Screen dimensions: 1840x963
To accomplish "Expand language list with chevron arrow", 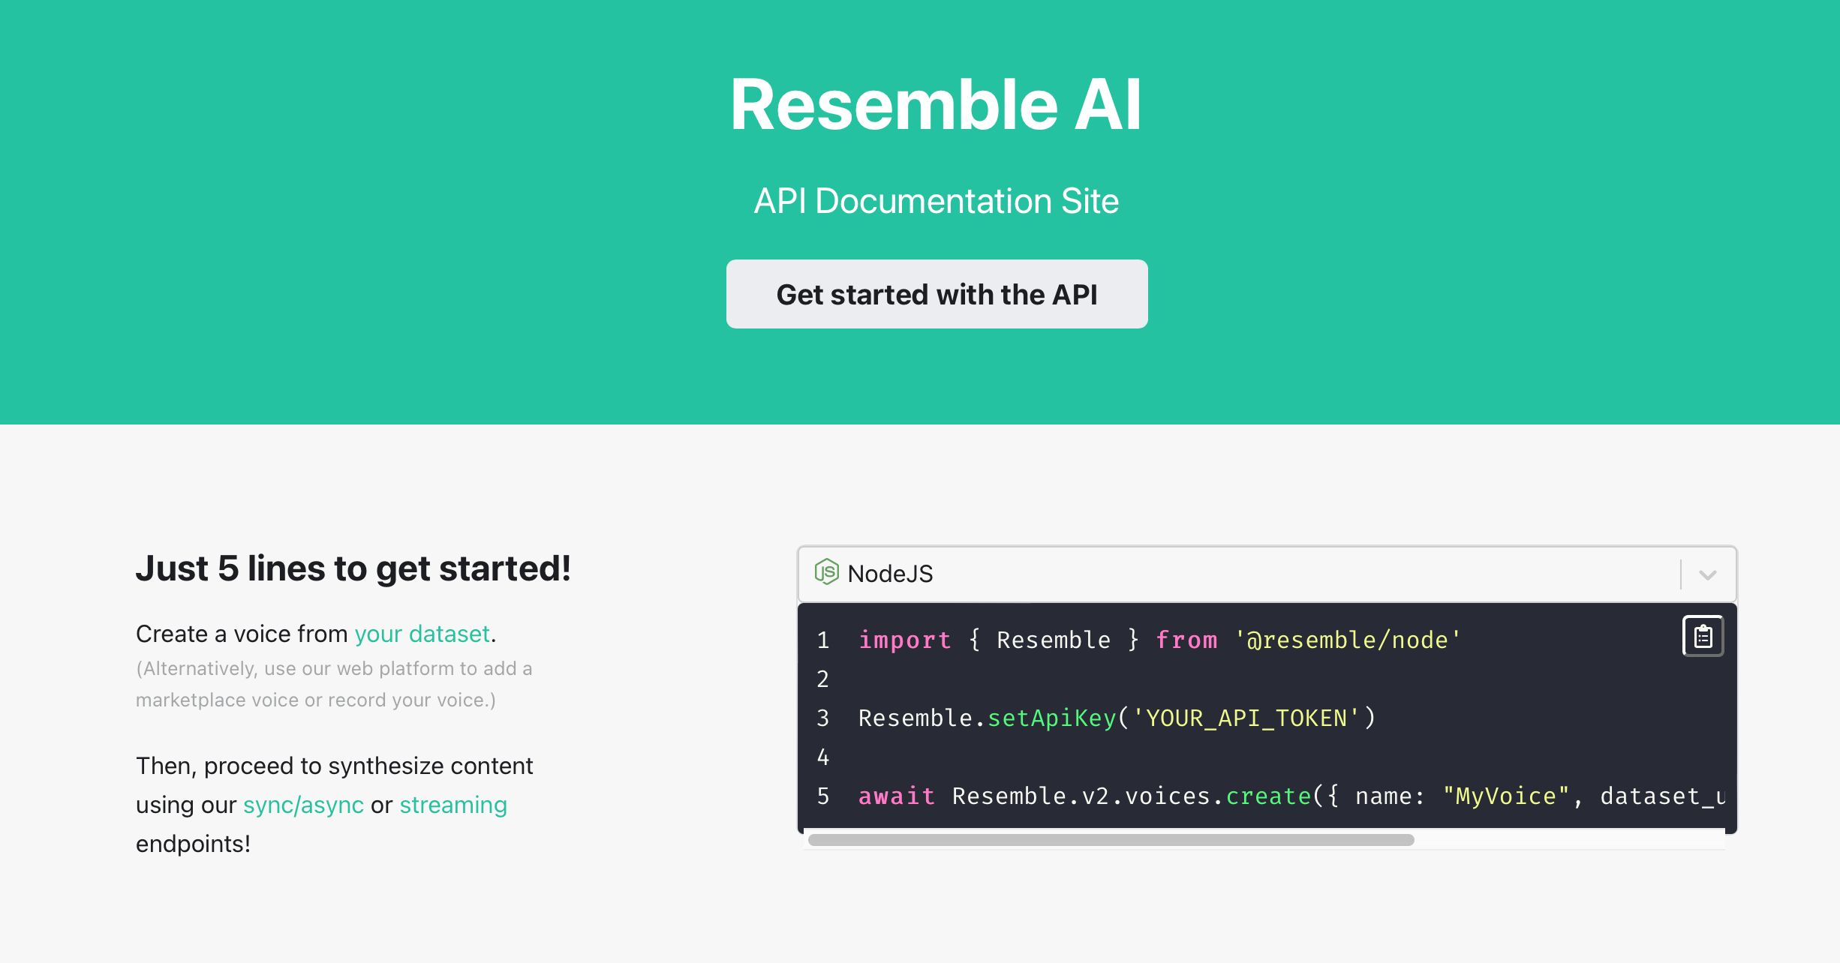I will pyautogui.click(x=1708, y=574).
